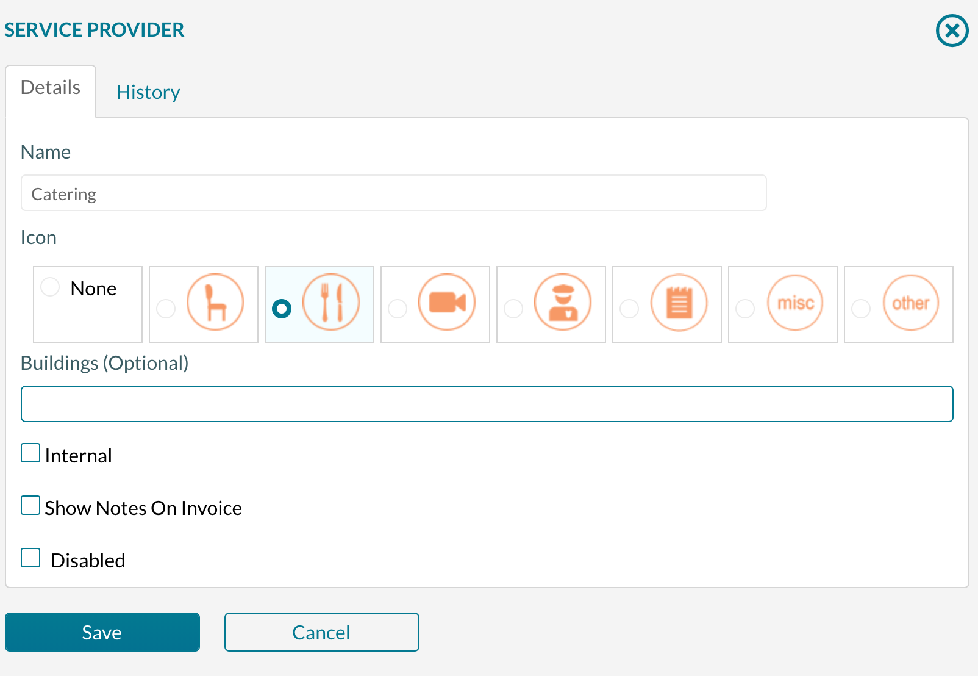Viewport: 978px width, 676px height.
Task: Choose the misc icon
Action: click(794, 302)
